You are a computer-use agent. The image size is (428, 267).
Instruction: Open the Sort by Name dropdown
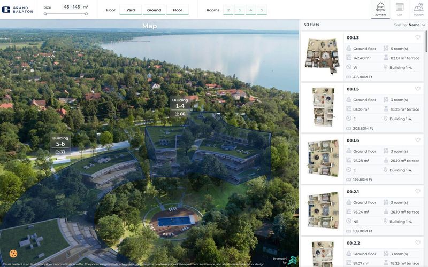[x=409, y=25]
